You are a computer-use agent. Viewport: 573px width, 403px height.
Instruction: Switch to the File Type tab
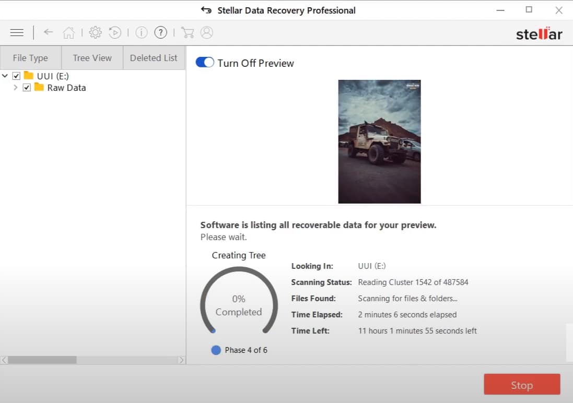click(x=30, y=58)
